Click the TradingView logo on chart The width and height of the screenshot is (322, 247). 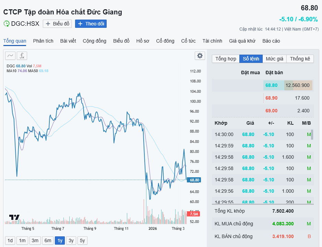coord(14,217)
